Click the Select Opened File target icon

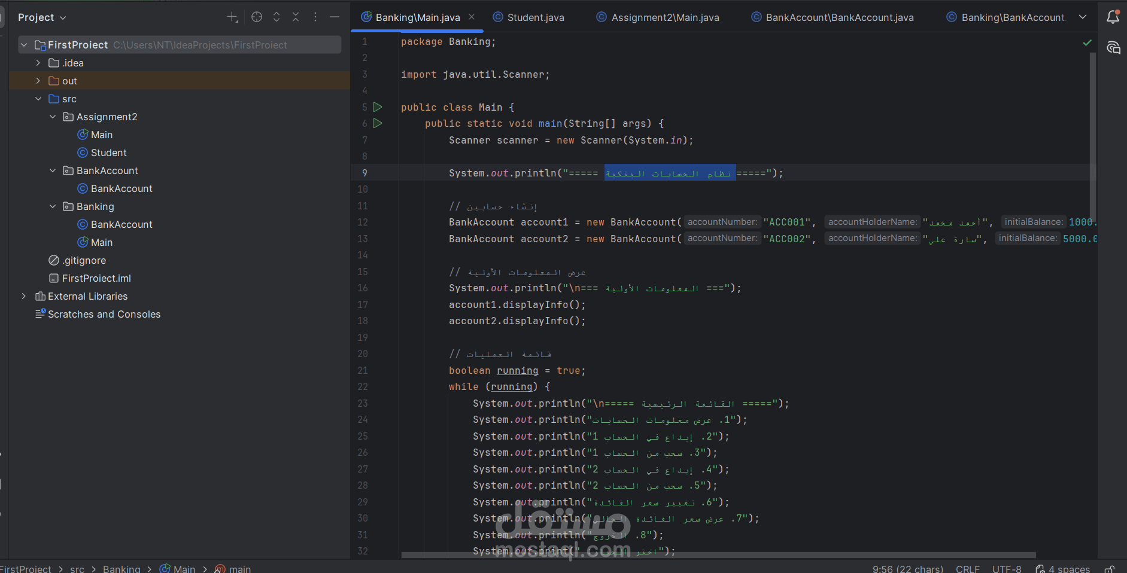coord(257,17)
